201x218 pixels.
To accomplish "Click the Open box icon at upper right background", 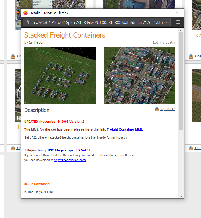I will pyautogui.click(x=191, y=56).
